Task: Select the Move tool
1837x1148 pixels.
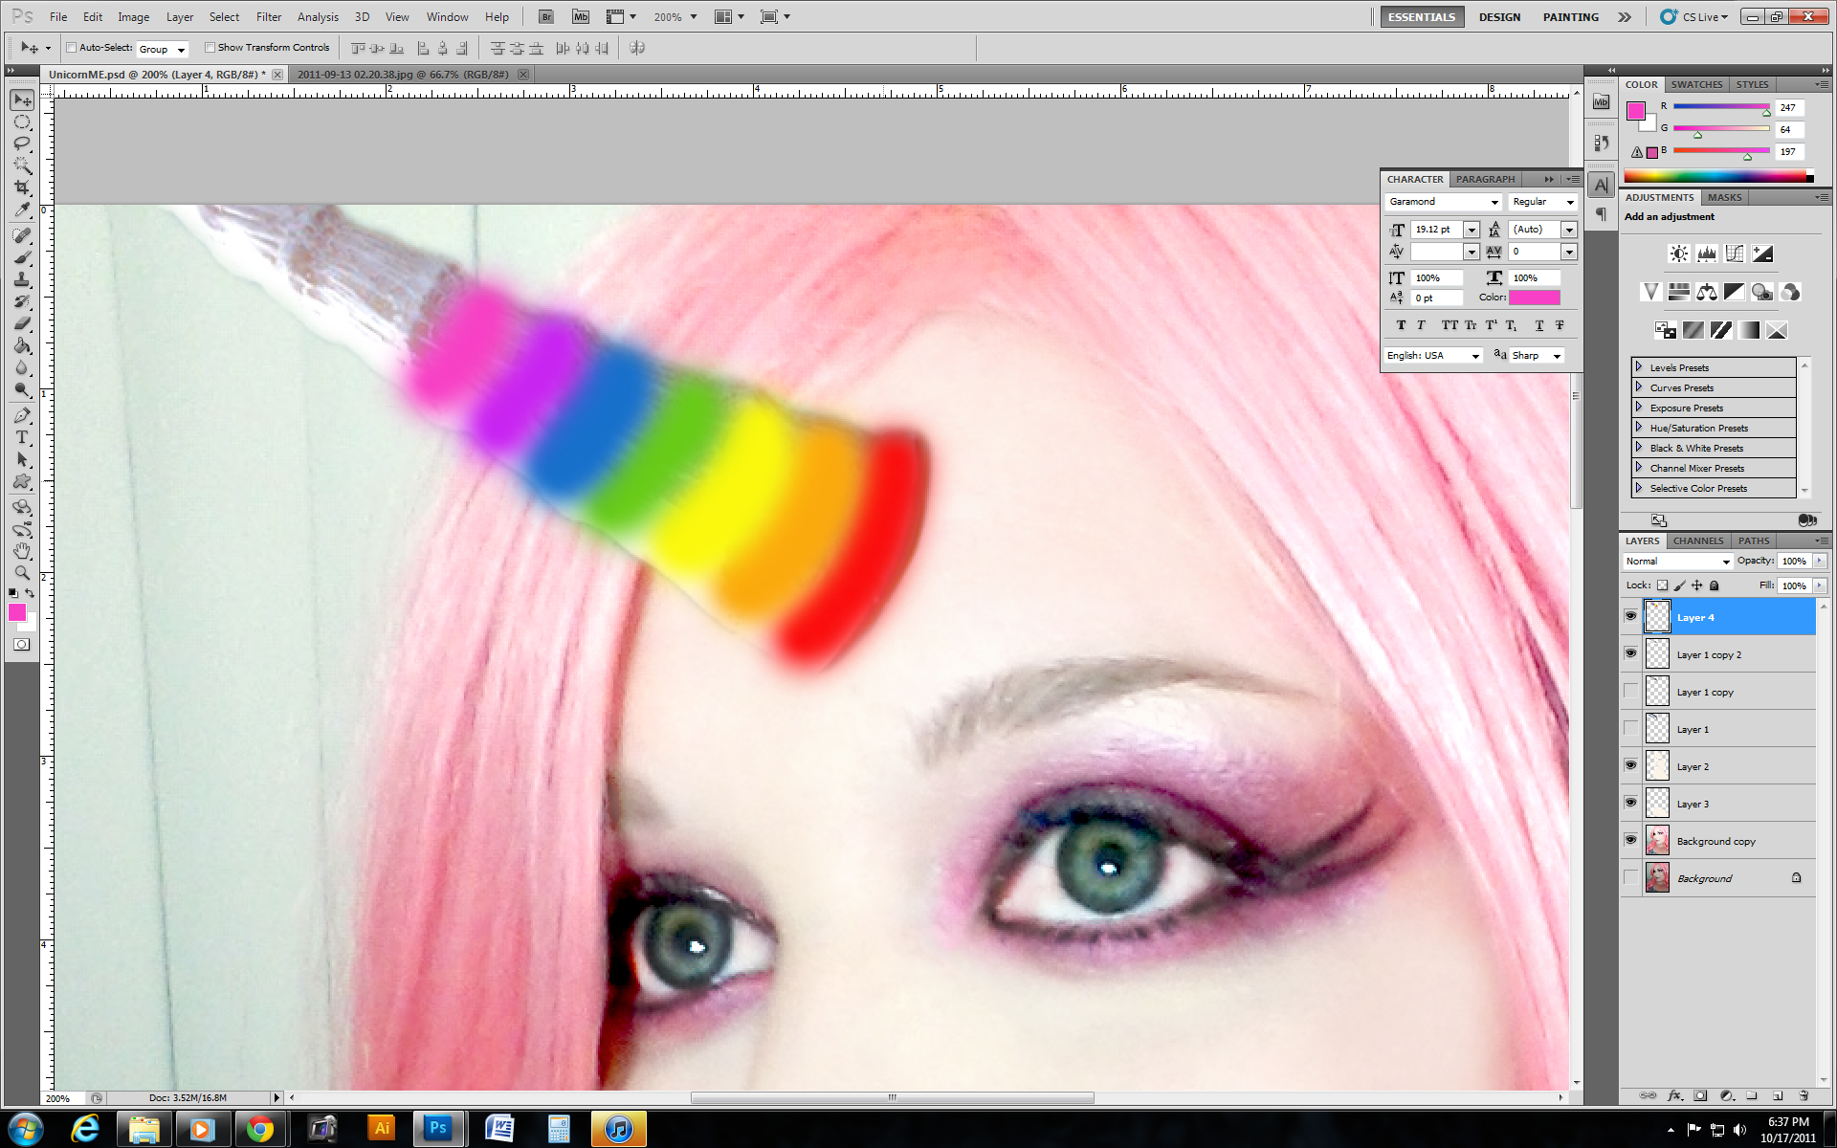Action: point(22,99)
